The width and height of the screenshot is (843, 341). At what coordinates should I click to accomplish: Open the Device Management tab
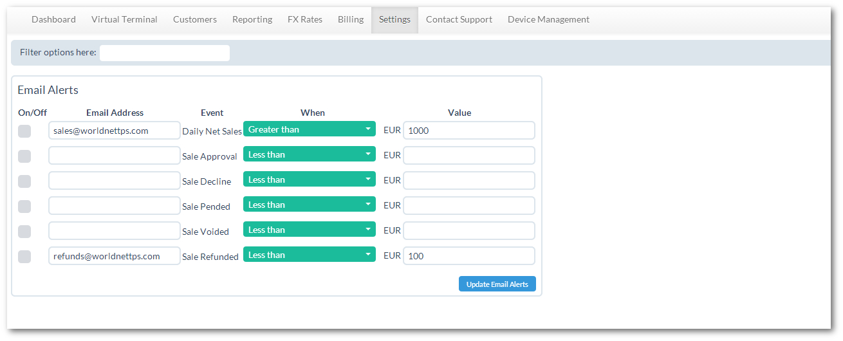pos(548,20)
